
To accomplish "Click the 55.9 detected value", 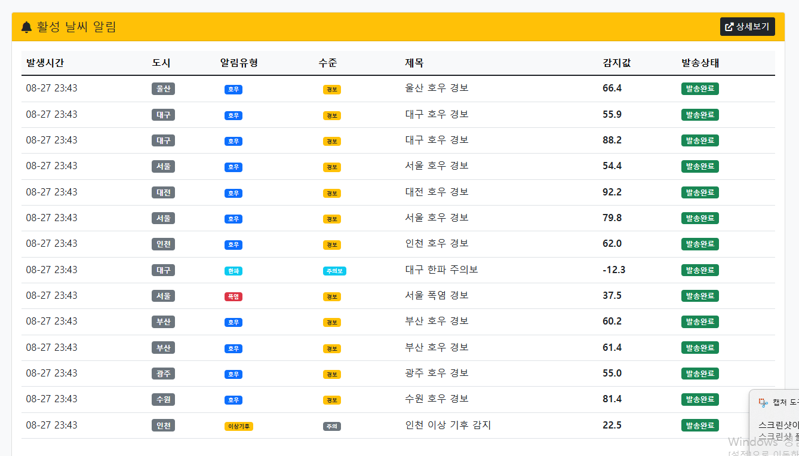I will tap(612, 114).
